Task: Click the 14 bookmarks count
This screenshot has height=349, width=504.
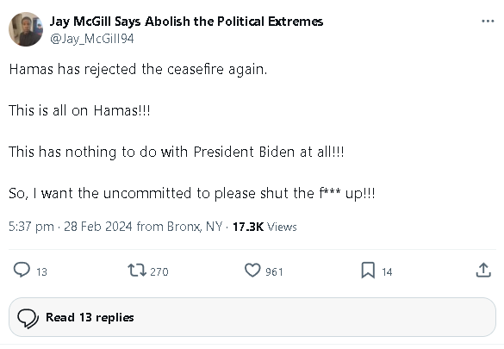Action: [x=387, y=272]
